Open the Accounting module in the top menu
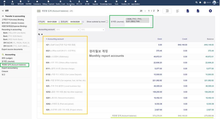Screen dimensions: 220x119 click(x=70, y=3)
